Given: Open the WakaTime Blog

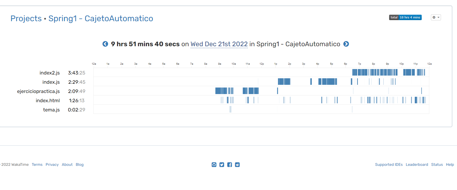Looking at the screenshot, I should click(x=80, y=164).
